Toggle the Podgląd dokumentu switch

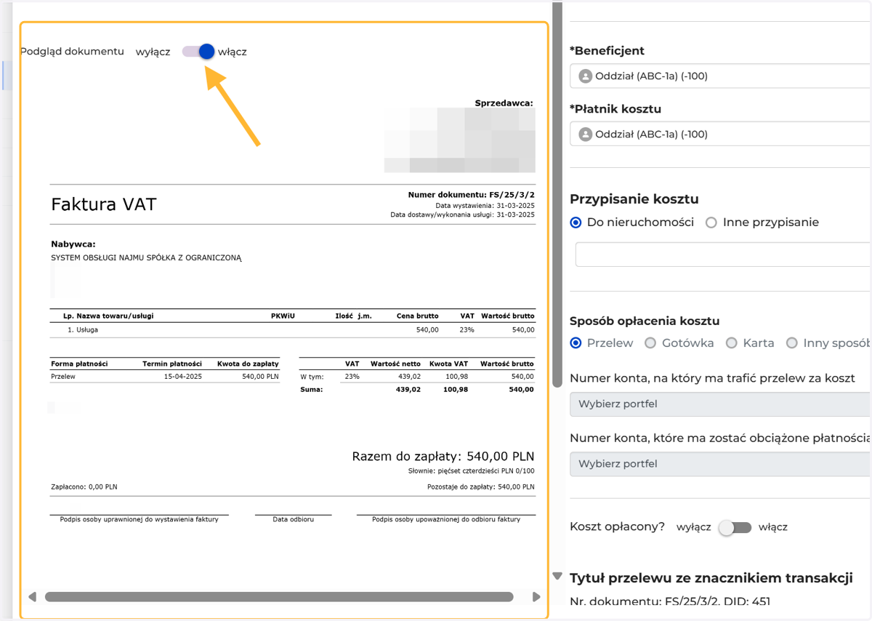click(x=198, y=52)
